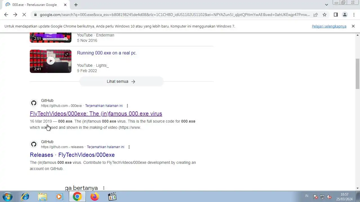Open the Action Center flag tray icon
The height and width of the screenshot is (202, 360).
point(316,197)
